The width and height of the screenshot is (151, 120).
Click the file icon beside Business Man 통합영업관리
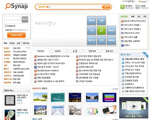[36, 56]
